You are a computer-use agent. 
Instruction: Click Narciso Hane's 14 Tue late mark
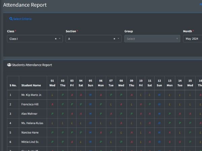tap(180, 133)
